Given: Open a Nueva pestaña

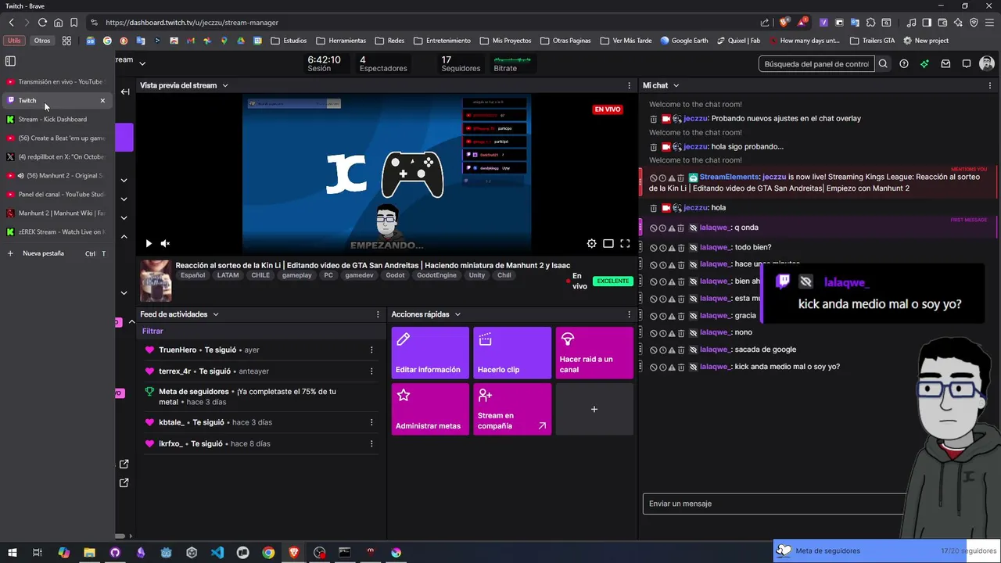Looking at the screenshot, I should [56, 253].
